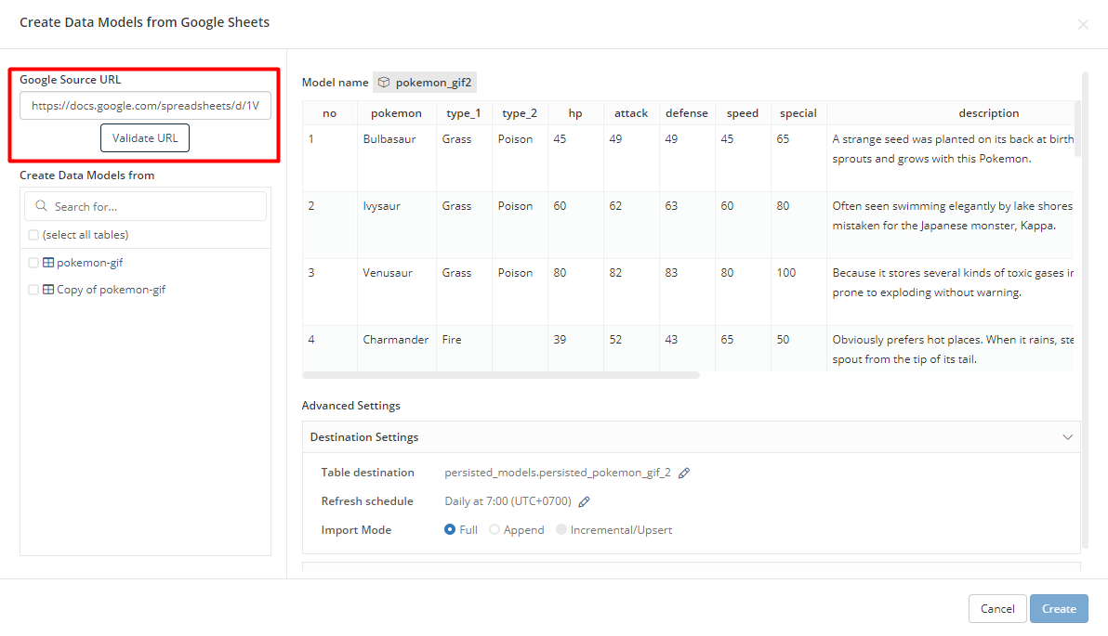1108x636 pixels.
Task: Select the Incremental/Upsert import mode radio
Action: click(561, 529)
